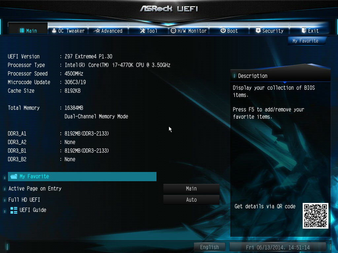Open the English language selector
Image resolution: width=338 pixels, height=253 pixels.
tap(209, 247)
